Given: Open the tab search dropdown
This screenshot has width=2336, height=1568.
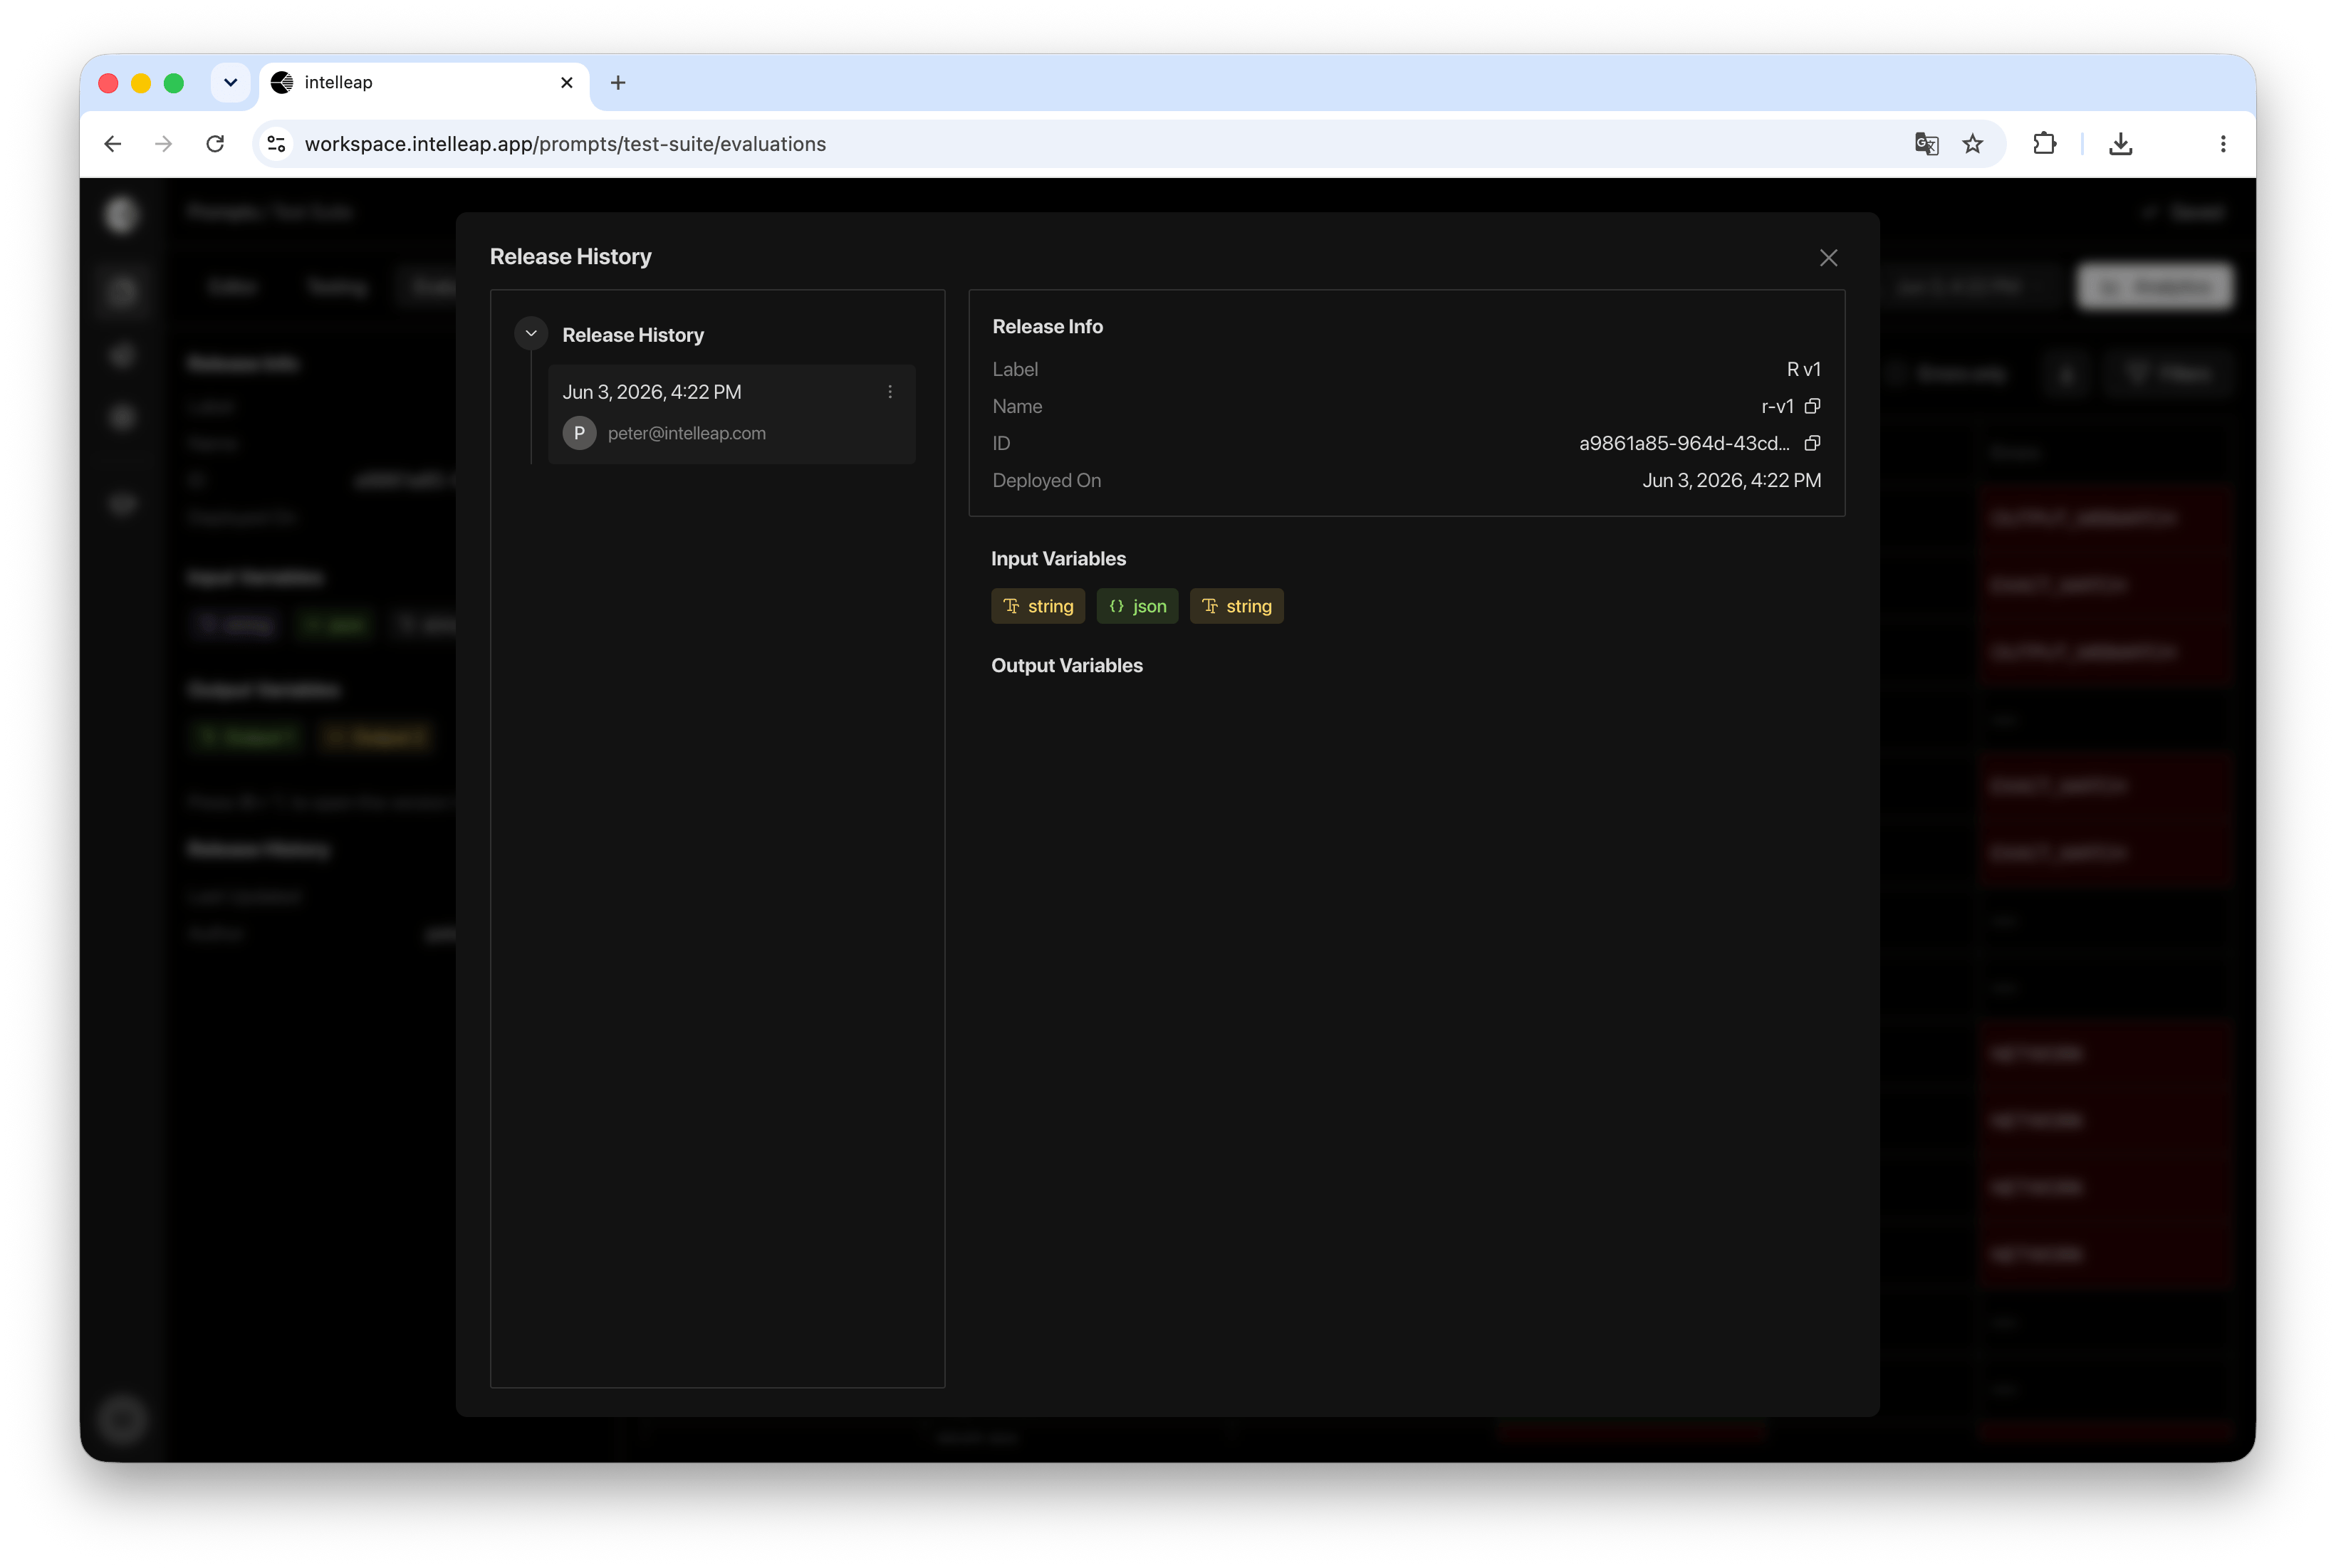Looking at the screenshot, I should click(x=230, y=82).
